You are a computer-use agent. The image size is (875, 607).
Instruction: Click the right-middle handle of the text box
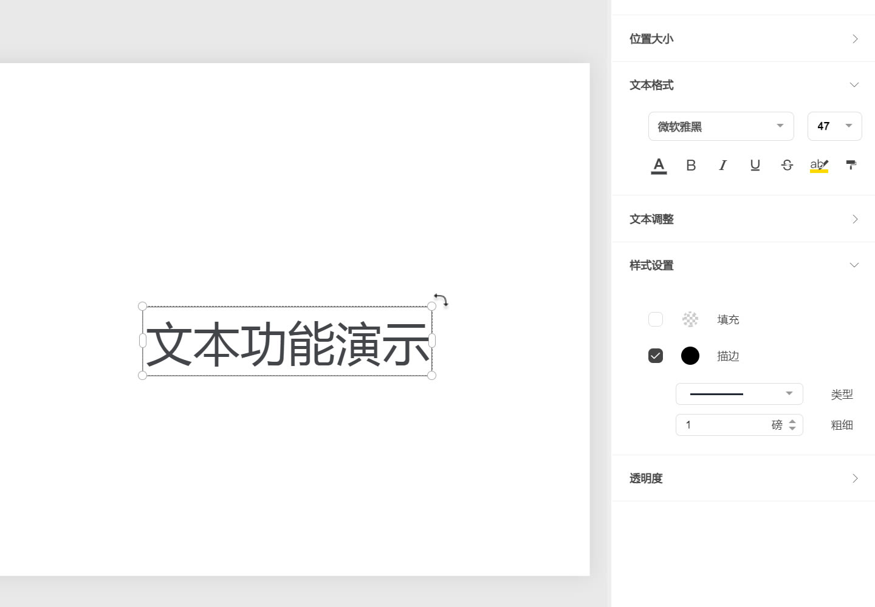click(x=432, y=341)
